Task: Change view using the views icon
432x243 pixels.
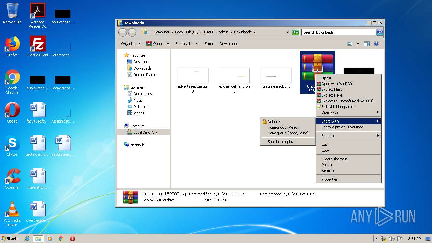Action: pos(350,44)
